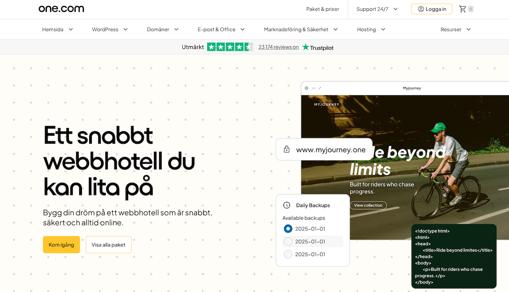Click the MYJOURNEY logo in preview
509x292 pixels.
(326, 104)
